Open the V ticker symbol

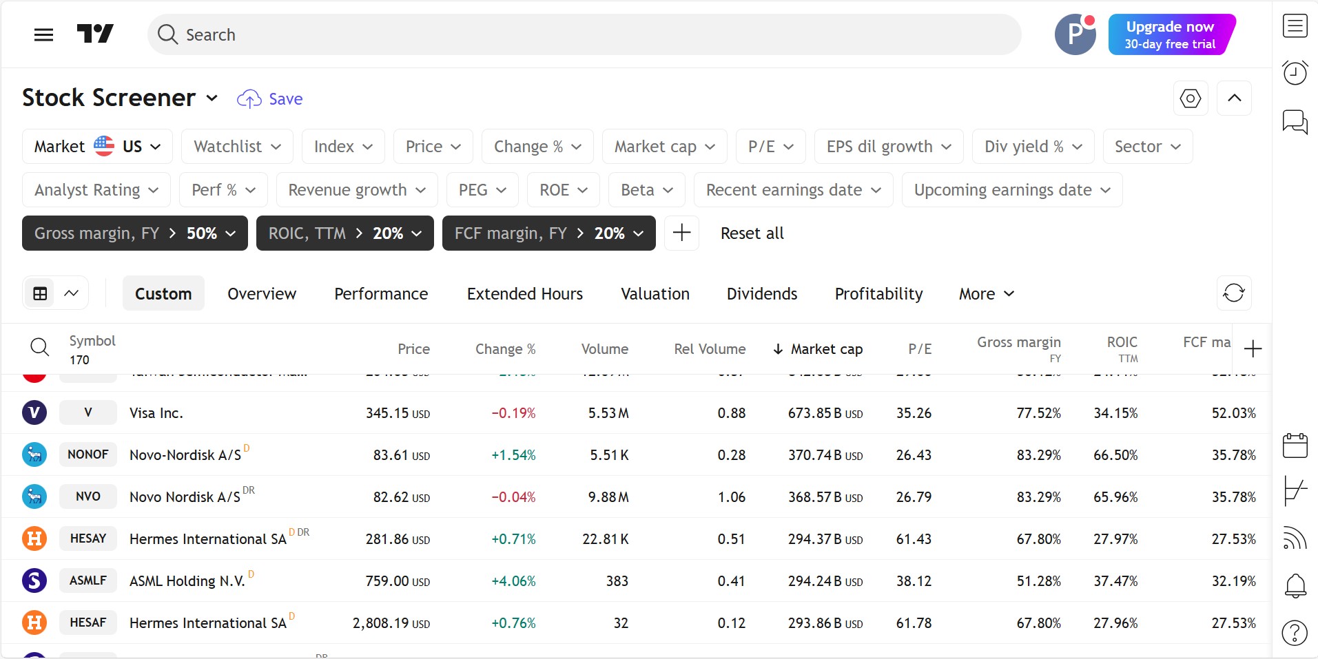88,412
